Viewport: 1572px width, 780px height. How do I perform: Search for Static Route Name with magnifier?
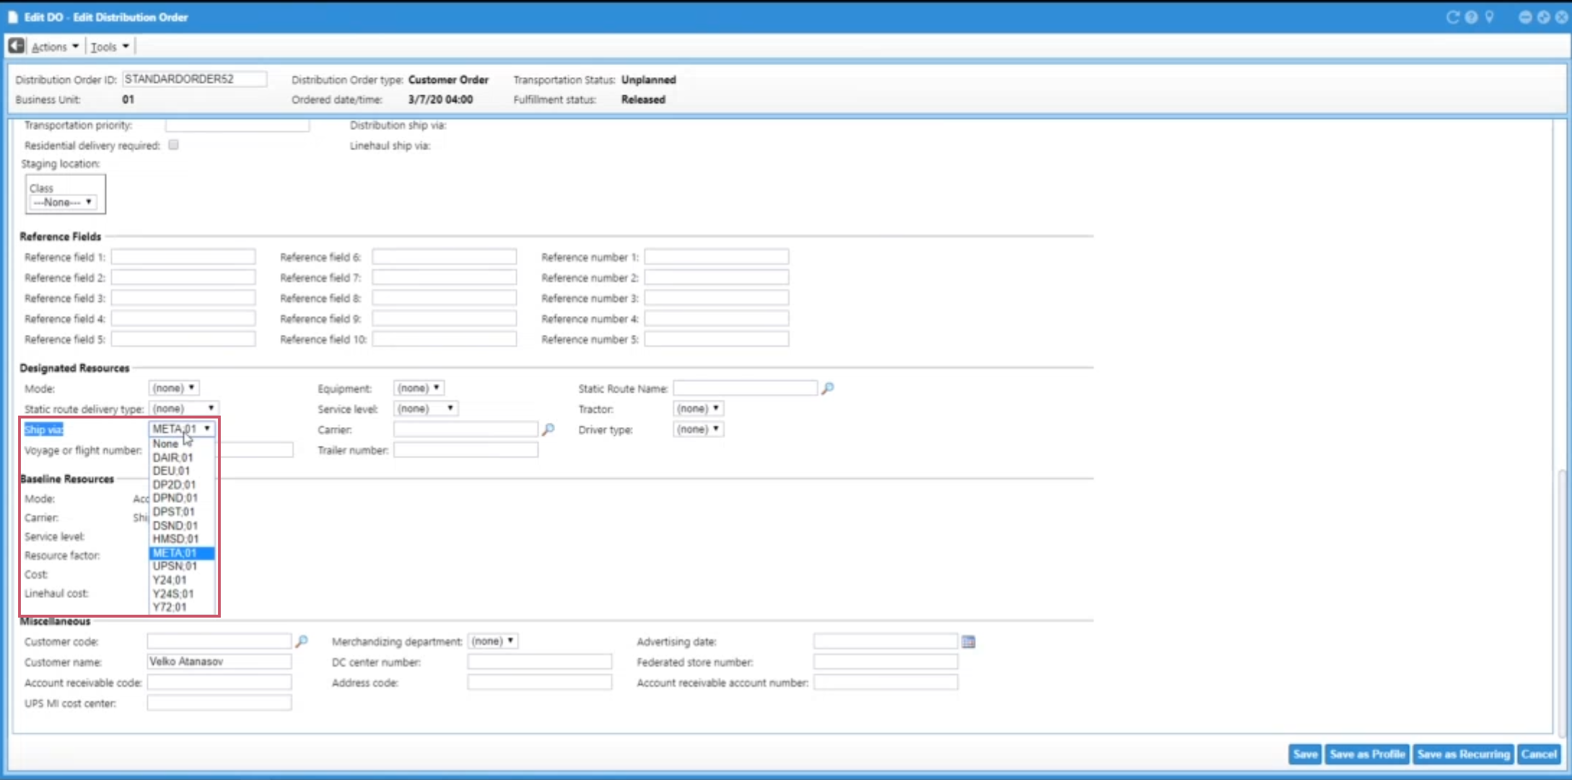pyautogui.click(x=828, y=388)
